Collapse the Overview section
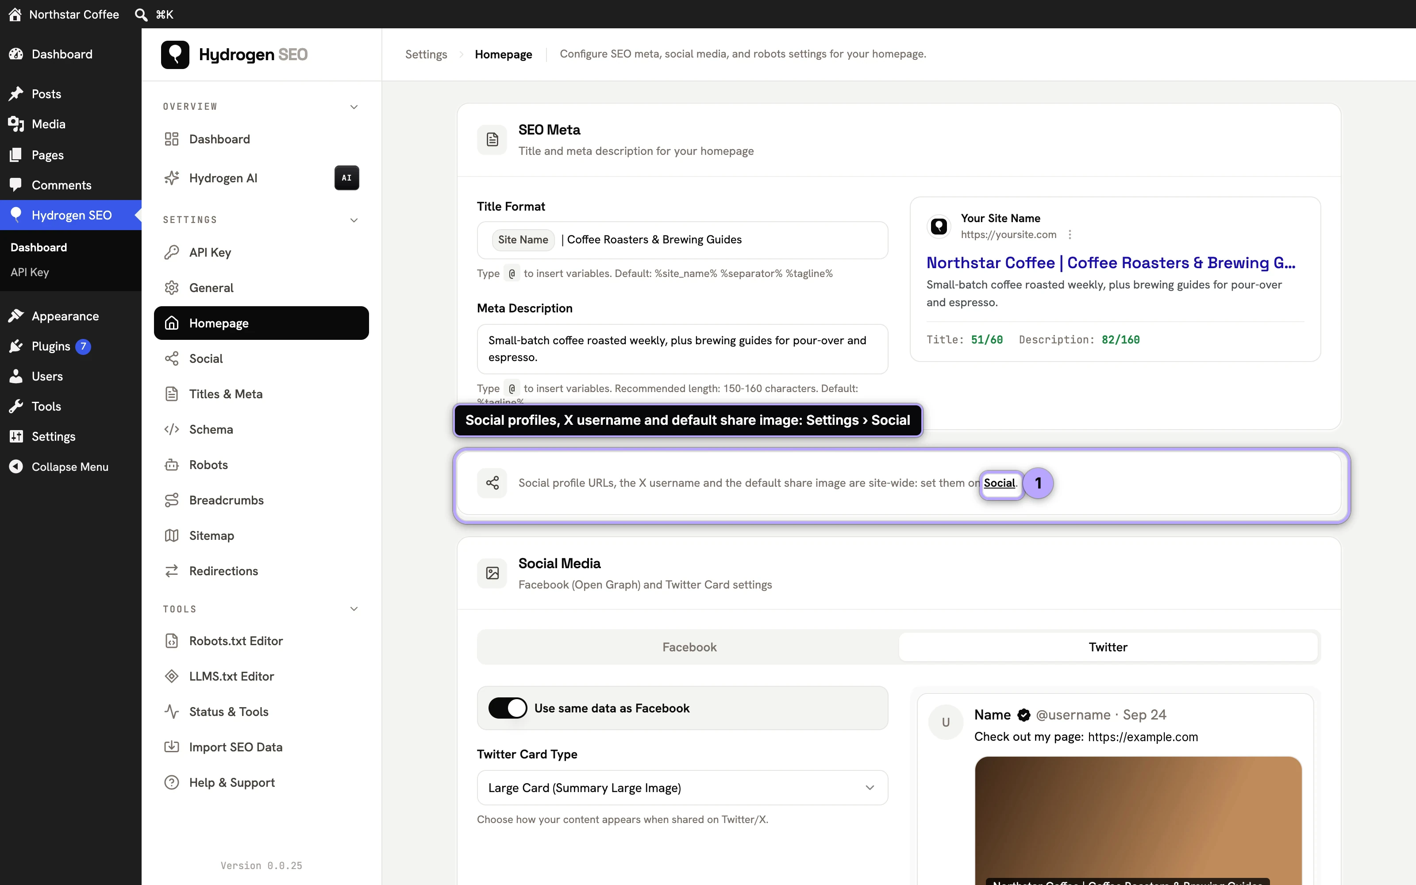The width and height of the screenshot is (1416, 885). pos(354,107)
